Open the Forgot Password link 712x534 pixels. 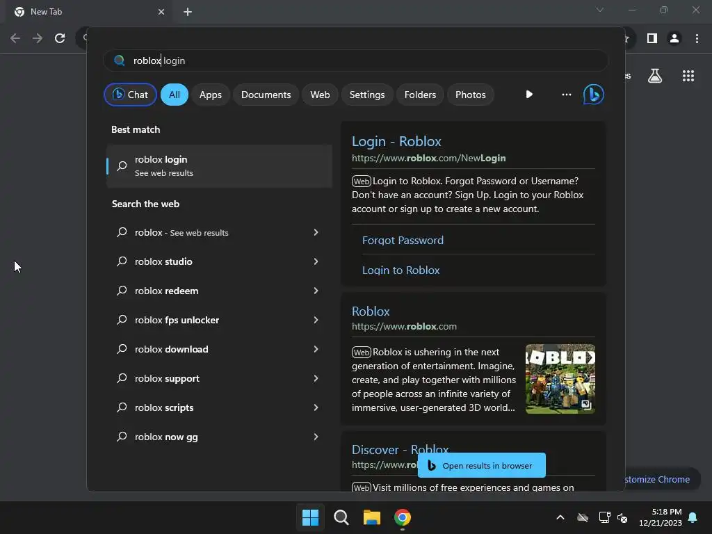pyautogui.click(x=403, y=240)
